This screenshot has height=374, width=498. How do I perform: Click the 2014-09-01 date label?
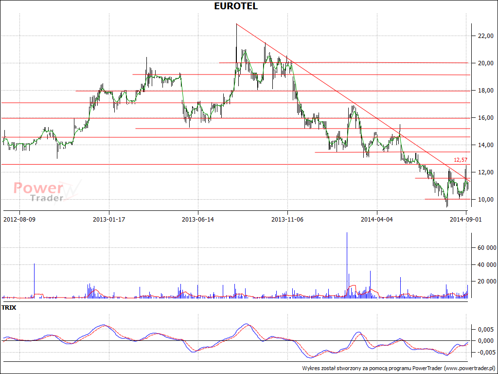coord(466,220)
